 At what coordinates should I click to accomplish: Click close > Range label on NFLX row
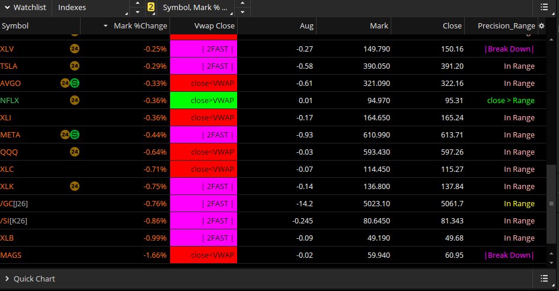point(511,101)
